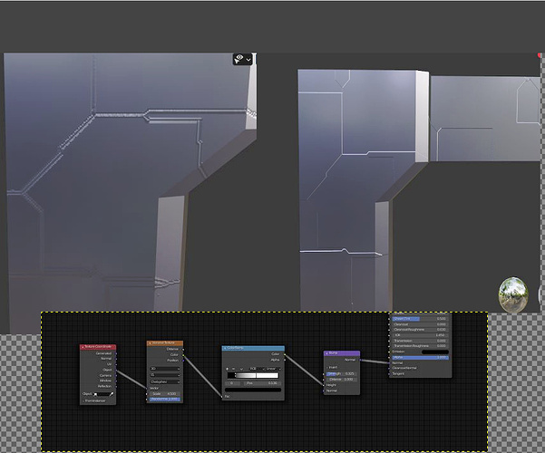Click the Object field in Texture Coordinate node
This screenshot has width=545, height=453.
[x=103, y=394]
